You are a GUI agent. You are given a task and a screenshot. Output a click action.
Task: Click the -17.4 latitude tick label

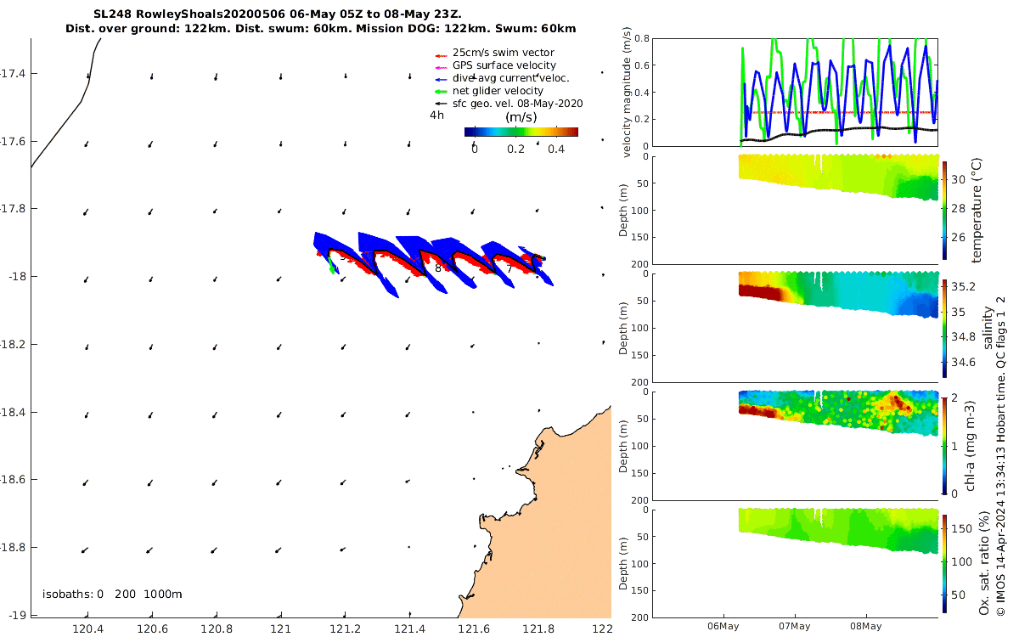pos(14,74)
